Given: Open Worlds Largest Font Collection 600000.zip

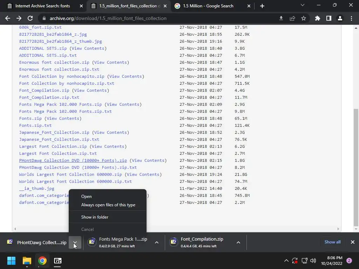Looking at the screenshot, I should (x=70, y=174).
